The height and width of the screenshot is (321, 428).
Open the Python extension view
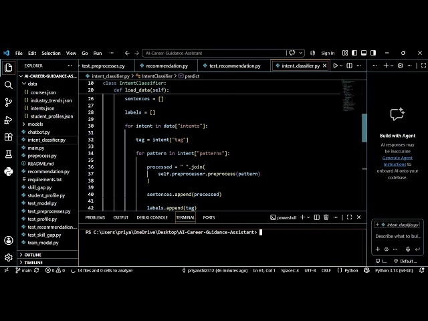[x=9, y=172]
